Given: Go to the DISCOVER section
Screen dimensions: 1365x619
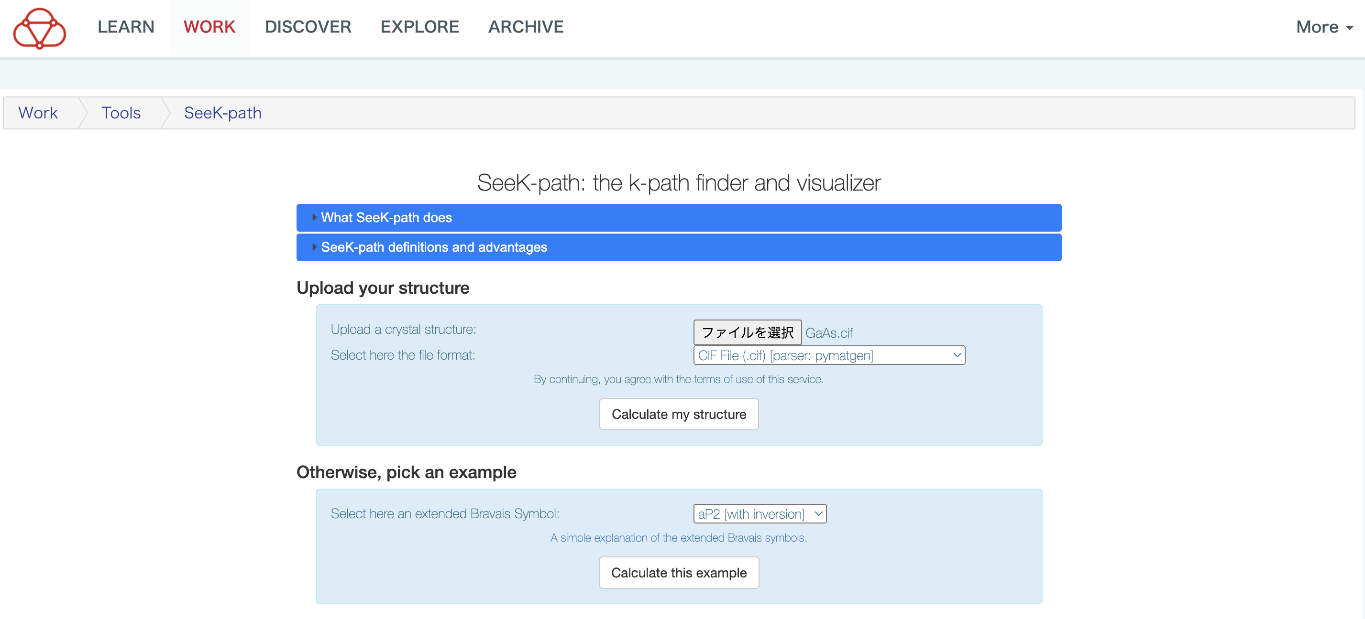Looking at the screenshot, I should 308,27.
